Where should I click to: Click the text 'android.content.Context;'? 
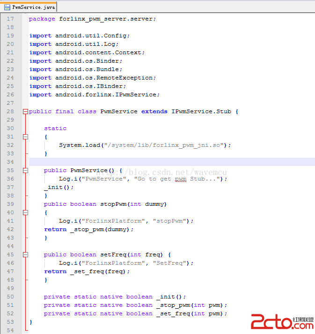pyautogui.click(x=100, y=52)
